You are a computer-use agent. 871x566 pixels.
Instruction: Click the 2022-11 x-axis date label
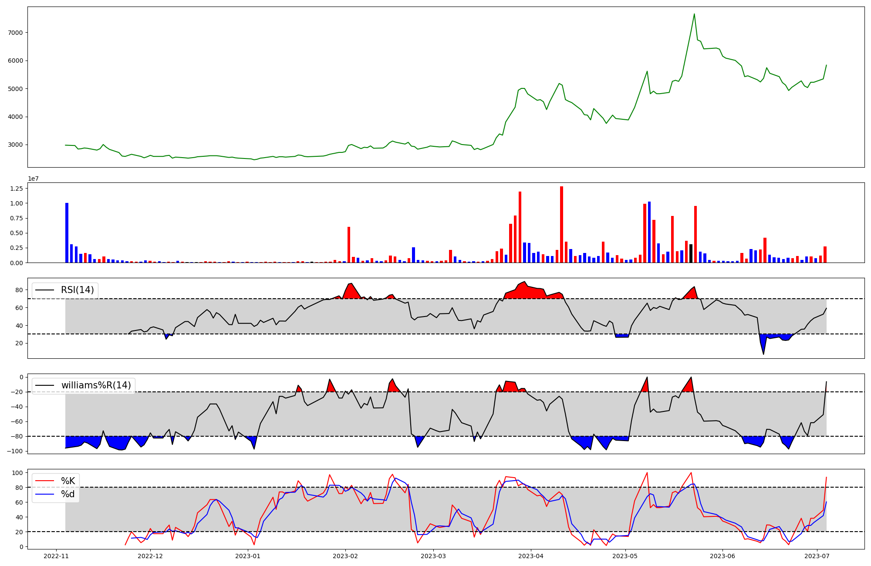pos(56,556)
